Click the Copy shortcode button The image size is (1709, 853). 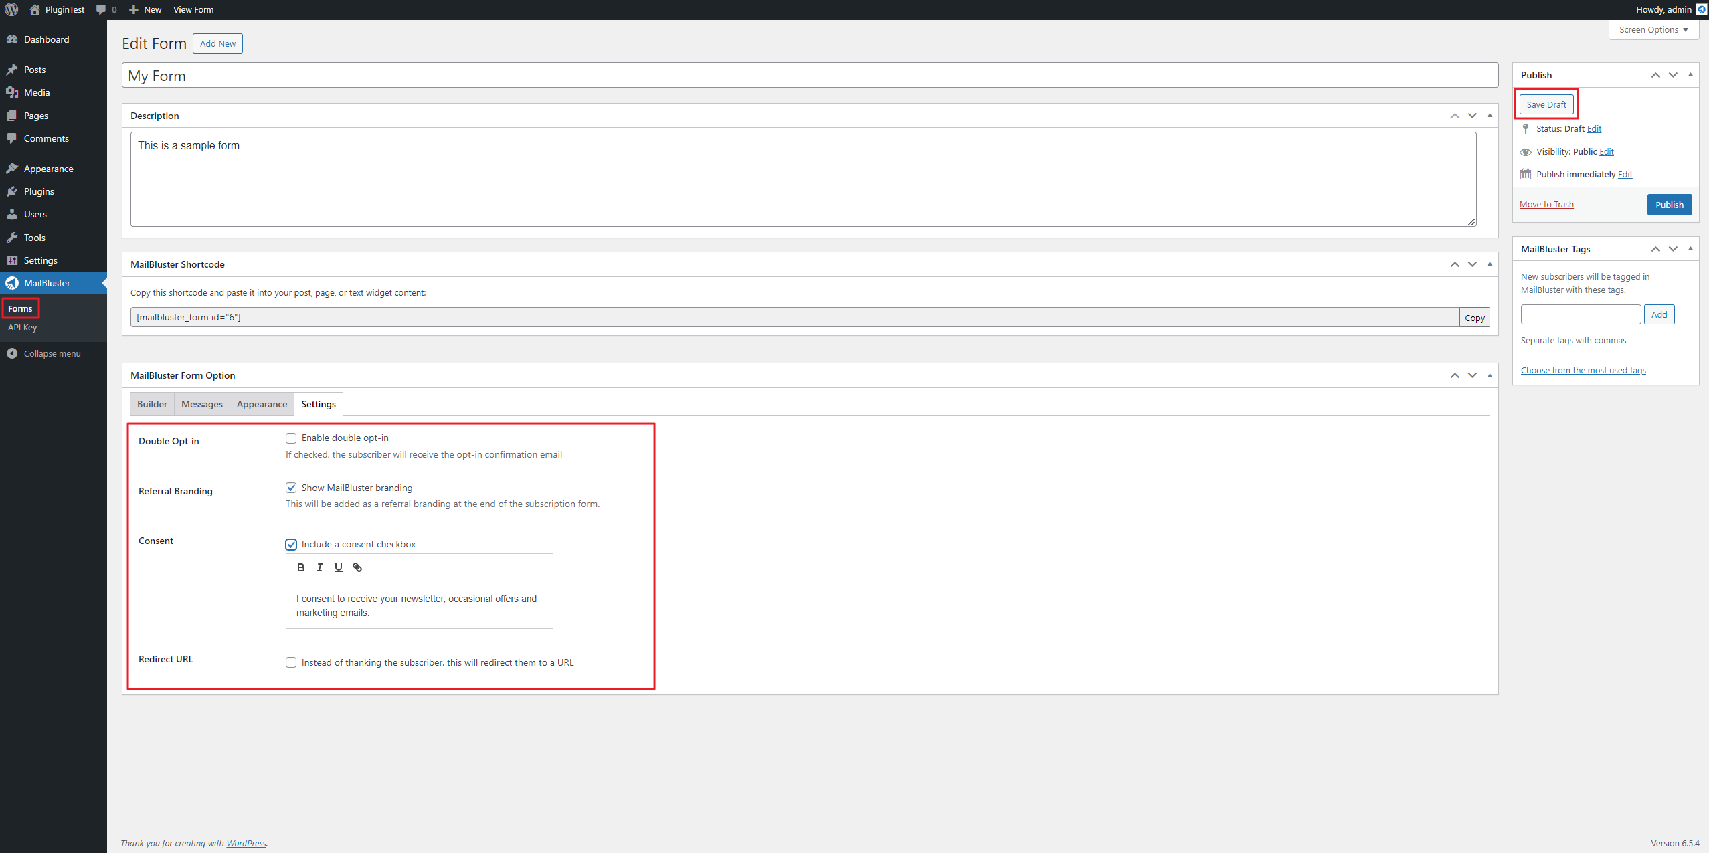click(x=1474, y=318)
